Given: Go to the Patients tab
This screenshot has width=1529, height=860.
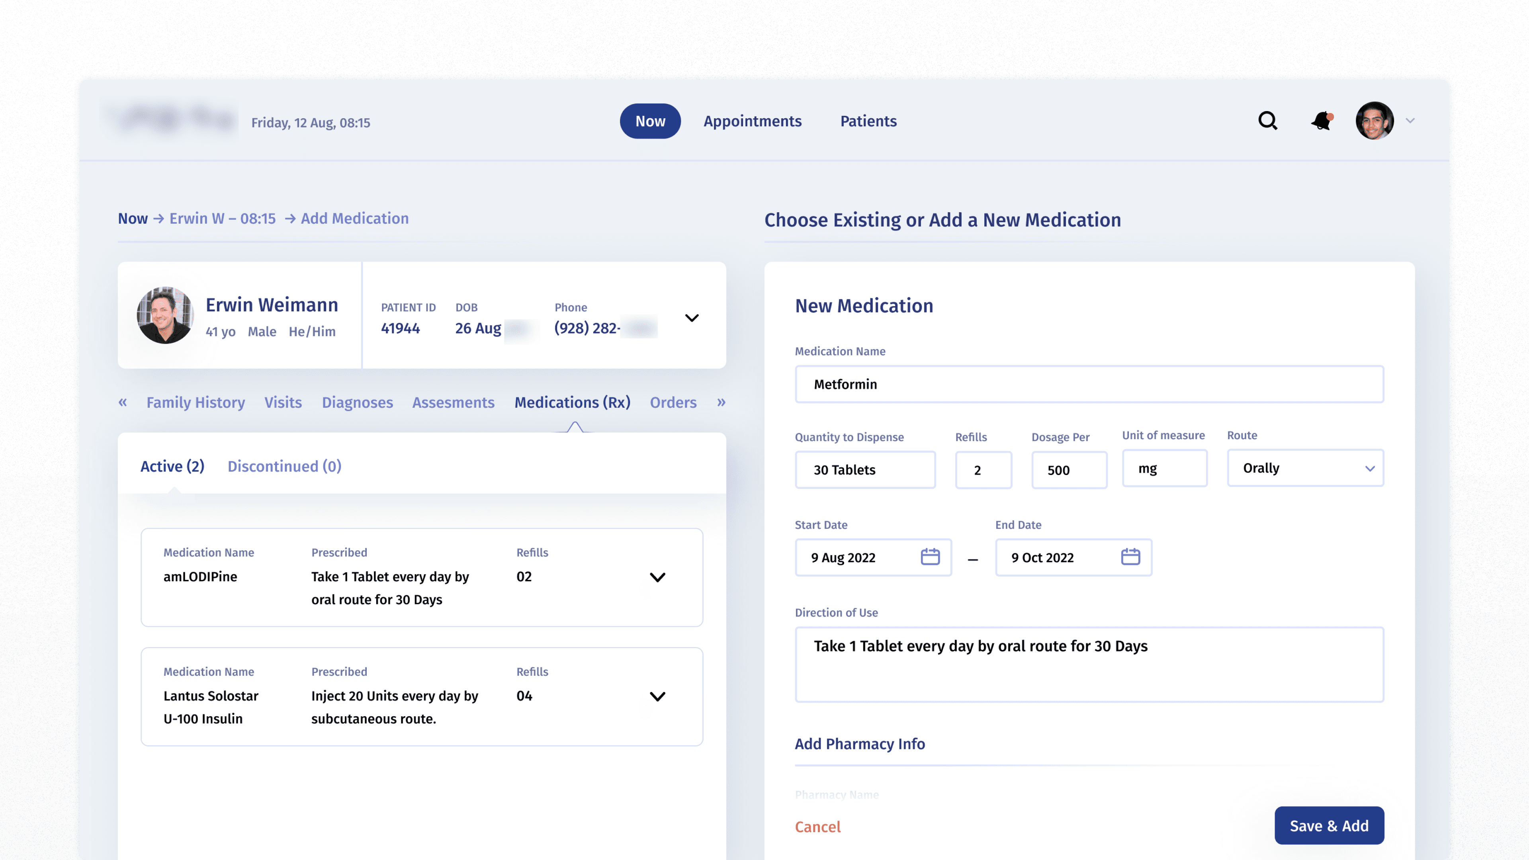Looking at the screenshot, I should [868, 121].
